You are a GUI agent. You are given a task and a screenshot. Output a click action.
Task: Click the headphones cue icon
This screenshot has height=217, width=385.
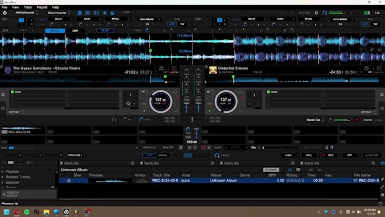click(114, 120)
